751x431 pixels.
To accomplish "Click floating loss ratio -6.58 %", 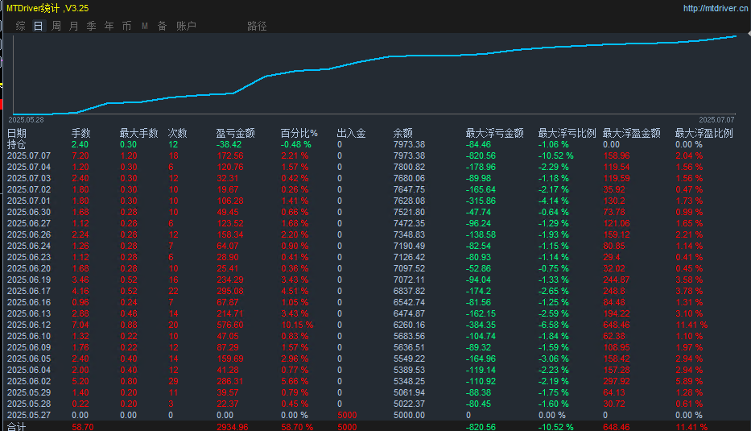I will [x=553, y=325].
